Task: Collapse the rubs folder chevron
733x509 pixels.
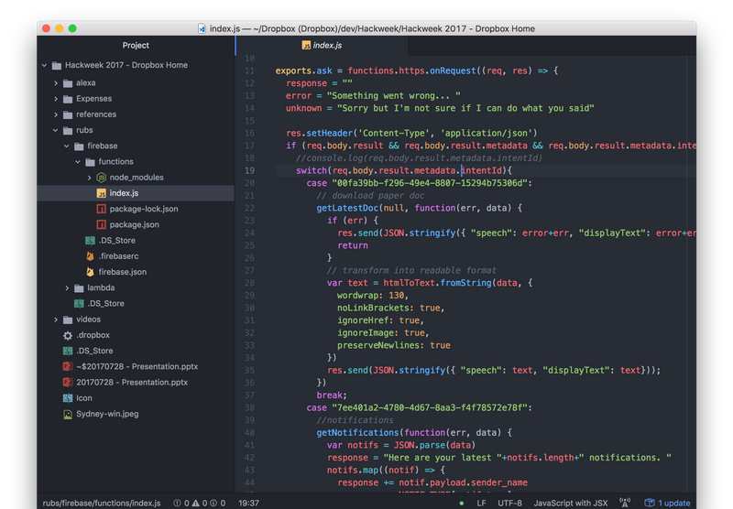Action: click(x=56, y=130)
